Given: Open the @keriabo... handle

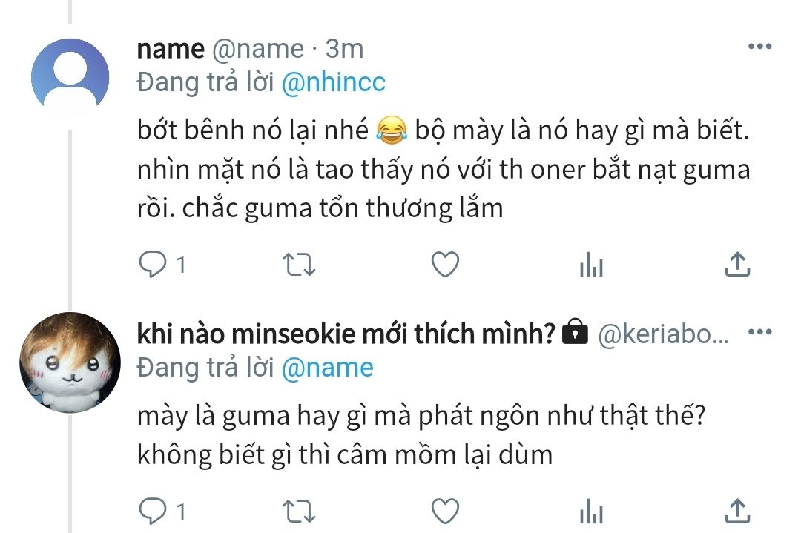Looking at the screenshot, I should click(x=663, y=335).
